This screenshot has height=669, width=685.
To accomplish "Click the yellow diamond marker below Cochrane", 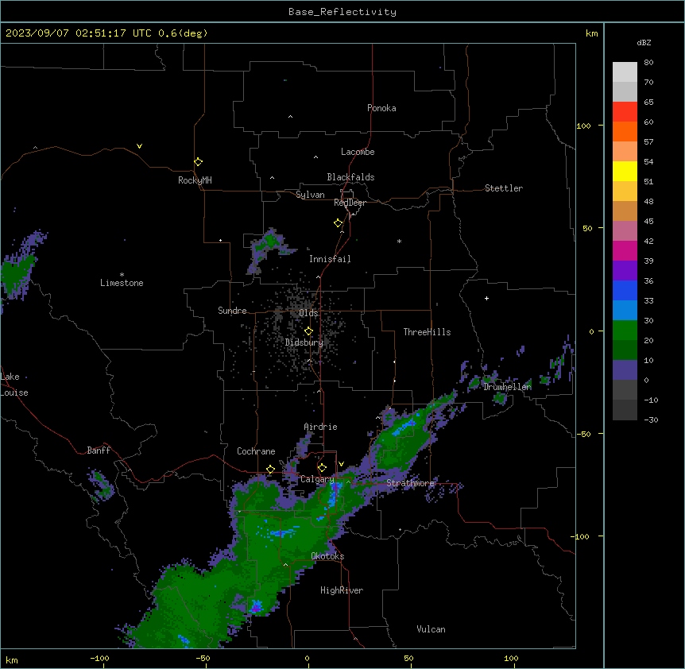I will click(x=270, y=470).
